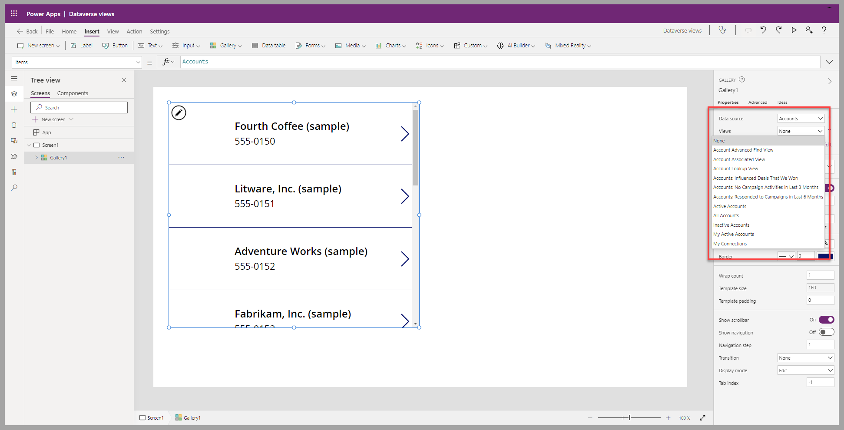The width and height of the screenshot is (844, 430).
Task: Toggle Show navigation switch
Action: 826,332
